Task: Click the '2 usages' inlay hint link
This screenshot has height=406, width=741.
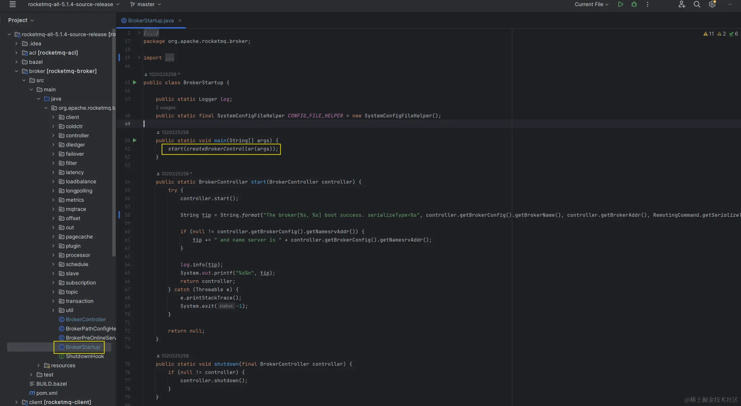Action: (165, 107)
